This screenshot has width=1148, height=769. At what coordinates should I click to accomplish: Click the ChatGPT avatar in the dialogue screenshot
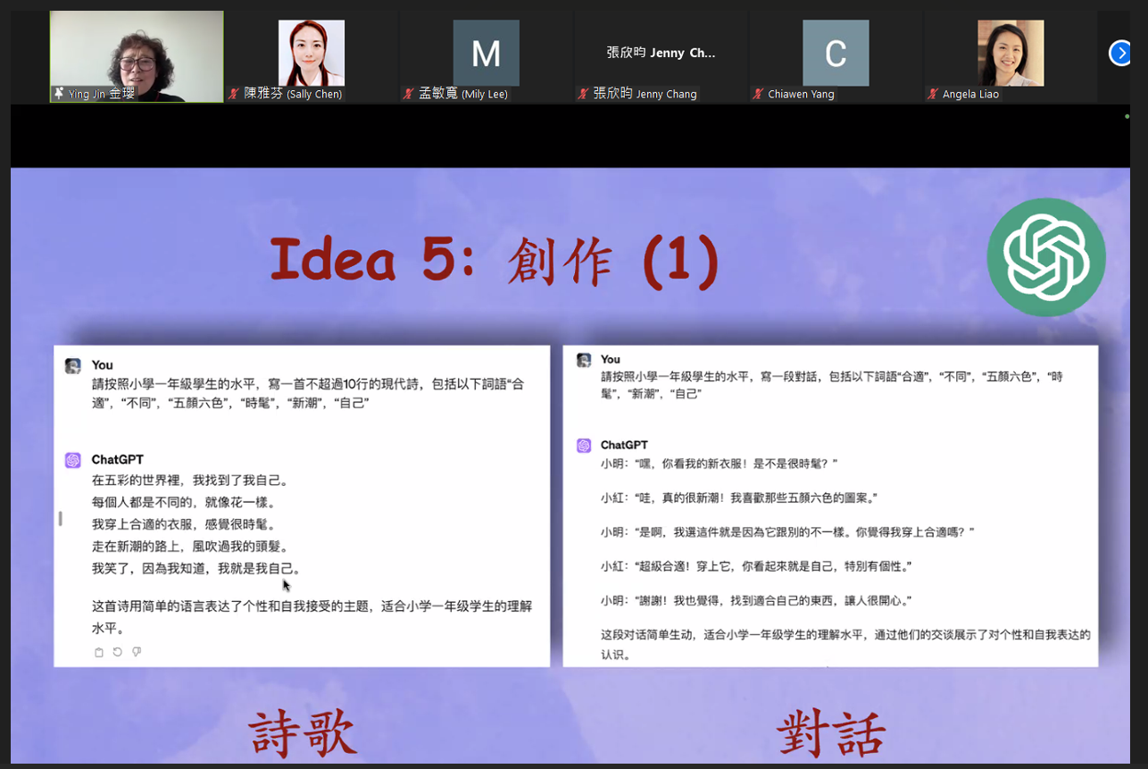click(x=585, y=444)
